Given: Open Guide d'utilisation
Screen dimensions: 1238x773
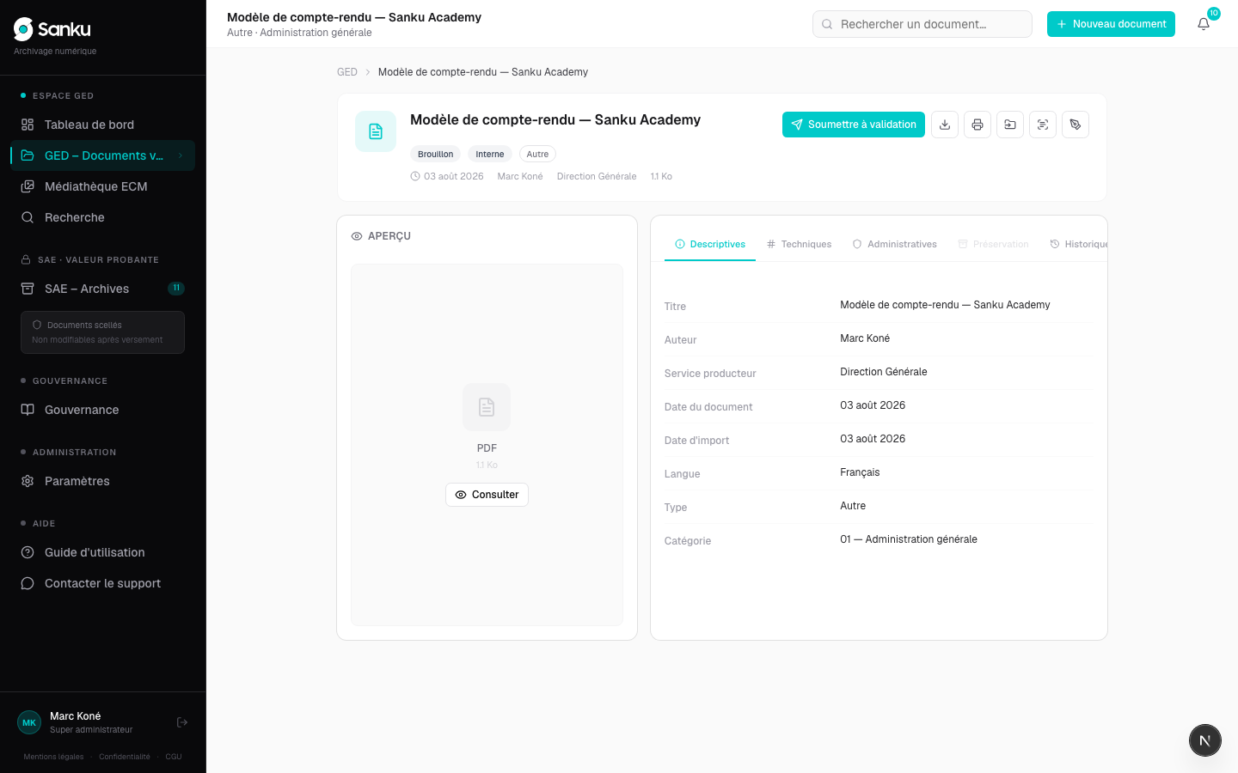Looking at the screenshot, I should point(103,552).
